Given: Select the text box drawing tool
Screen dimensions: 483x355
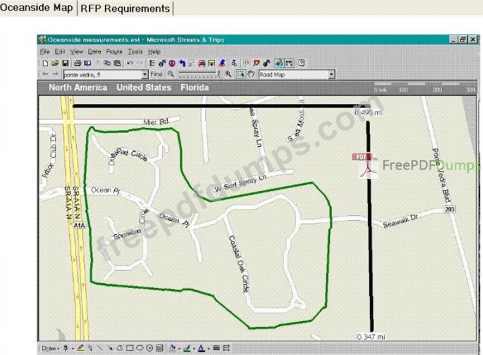Looking at the screenshot, I should click(x=160, y=348).
